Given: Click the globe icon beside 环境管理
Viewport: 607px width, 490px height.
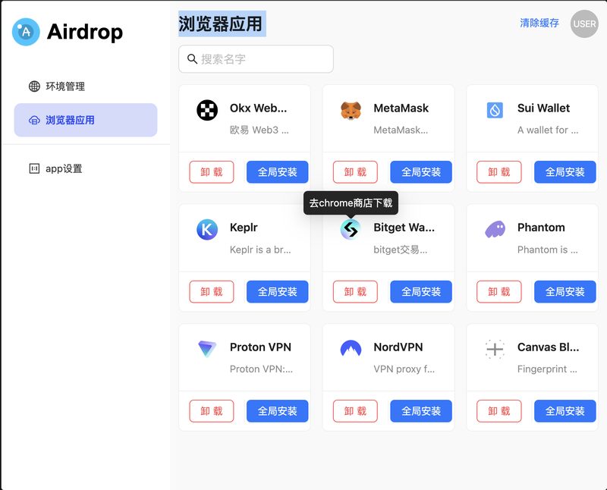Looking at the screenshot, I should pyautogui.click(x=34, y=86).
